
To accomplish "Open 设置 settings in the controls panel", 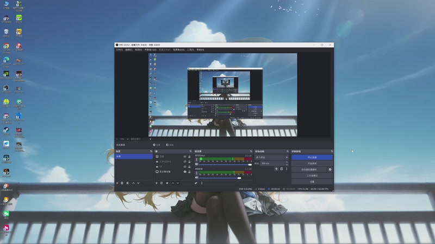I will click(312, 182).
